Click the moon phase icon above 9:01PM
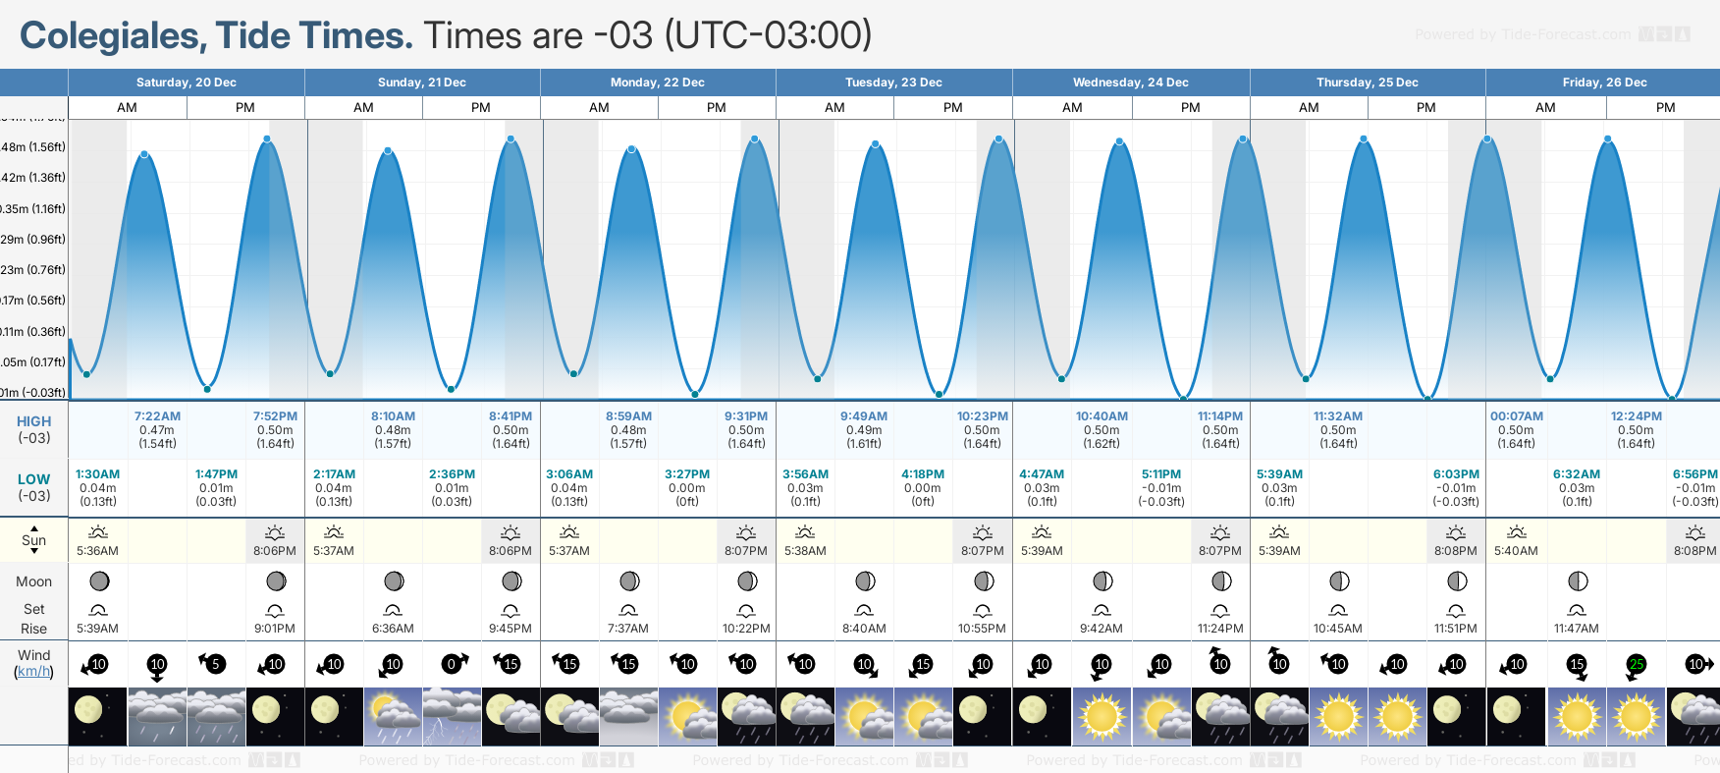Viewport: 1720px width, 773px height. point(276,581)
